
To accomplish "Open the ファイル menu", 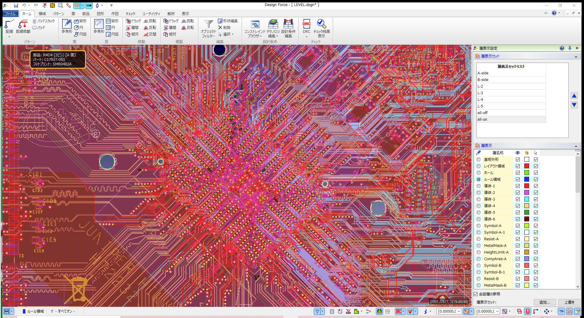I will click(10, 14).
